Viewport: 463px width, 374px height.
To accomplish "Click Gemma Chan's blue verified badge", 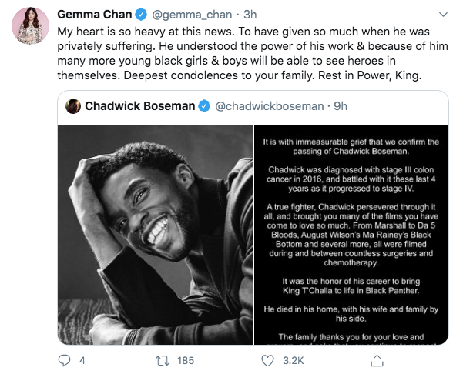I will [x=141, y=15].
